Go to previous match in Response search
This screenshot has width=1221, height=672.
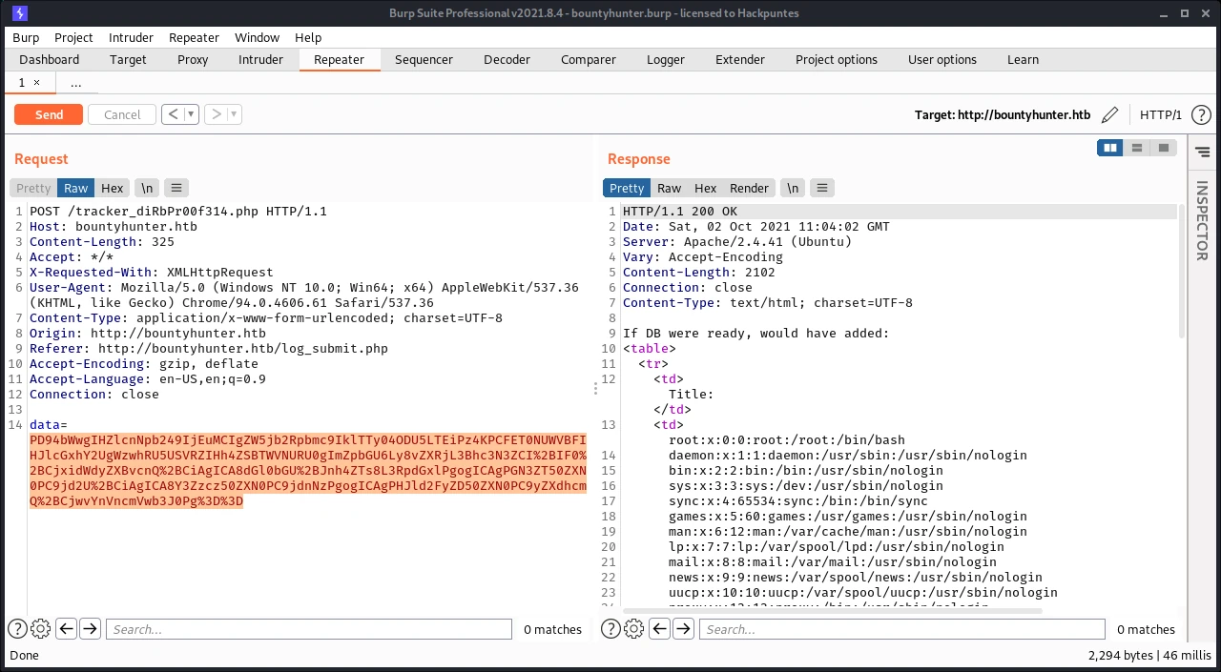[x=659, y=629]
